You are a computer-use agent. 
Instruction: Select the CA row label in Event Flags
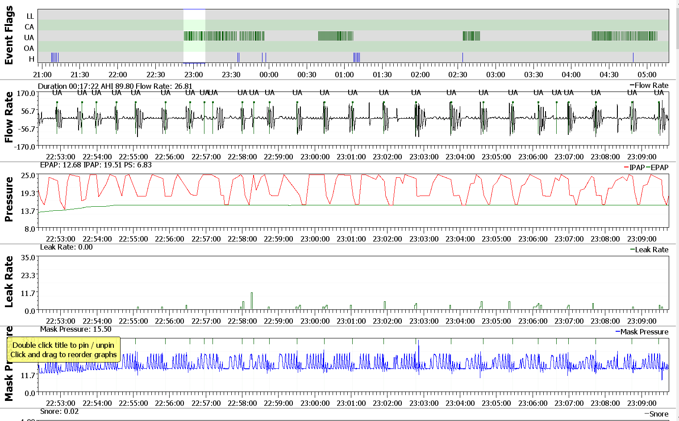[29, 27]
